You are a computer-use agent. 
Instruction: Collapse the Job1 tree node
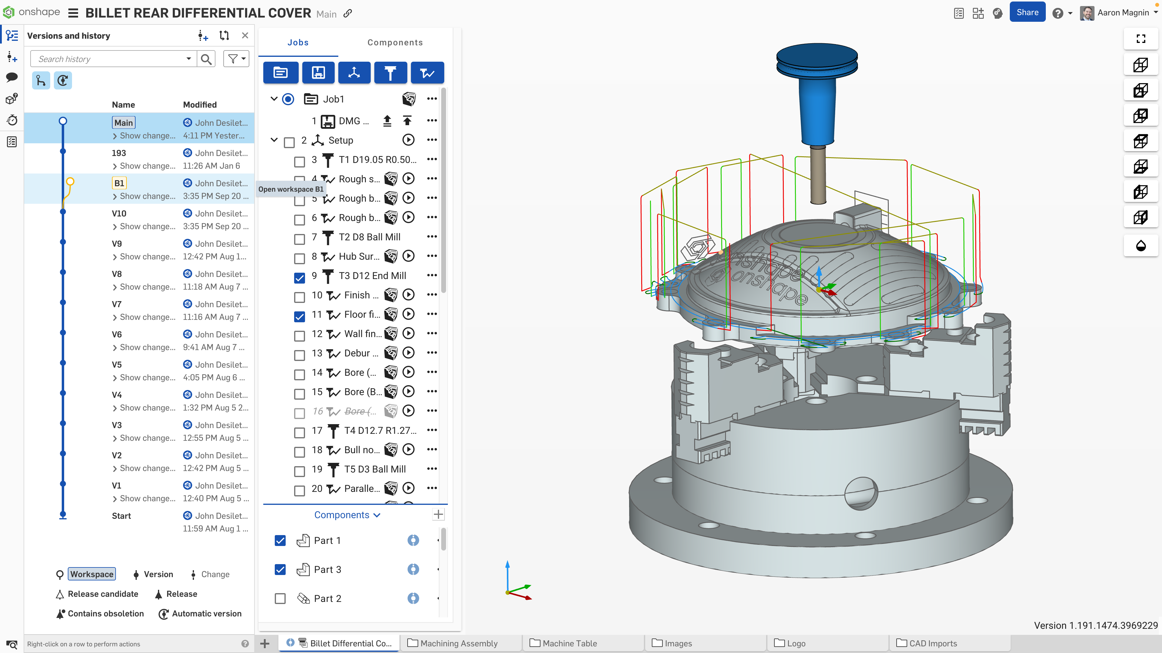(274, 99)
